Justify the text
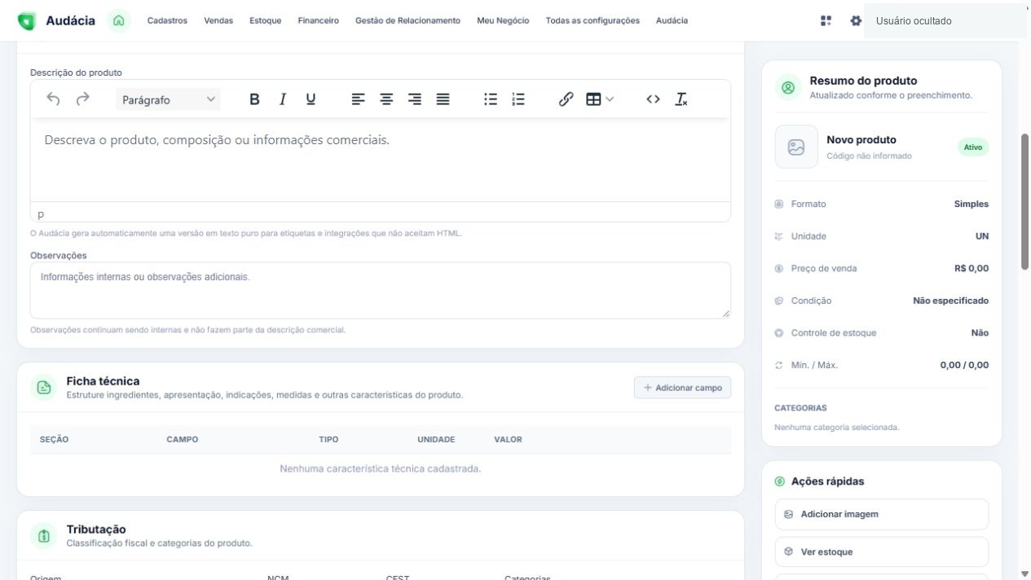 pyautogui.click(x=443, y=99)
